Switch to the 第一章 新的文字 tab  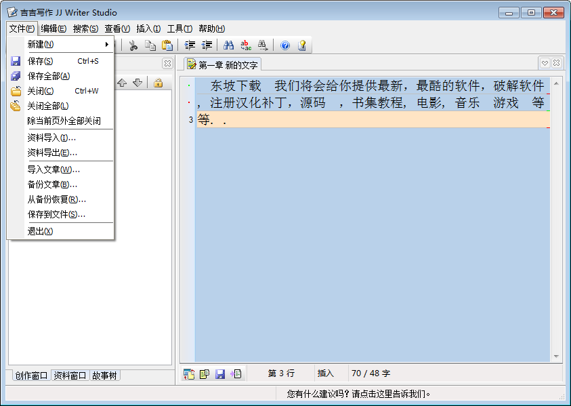222,64
